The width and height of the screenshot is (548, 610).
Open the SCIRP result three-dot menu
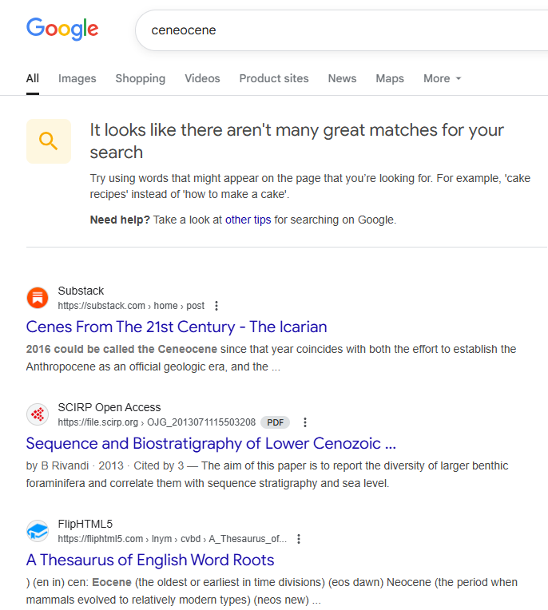point(304,422)
